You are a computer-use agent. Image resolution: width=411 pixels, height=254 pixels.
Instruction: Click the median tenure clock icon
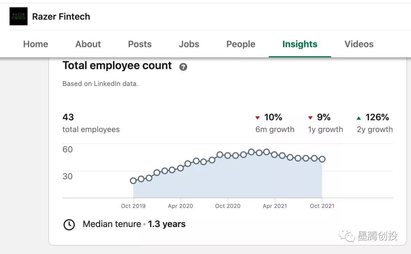(x=69, y=224)
